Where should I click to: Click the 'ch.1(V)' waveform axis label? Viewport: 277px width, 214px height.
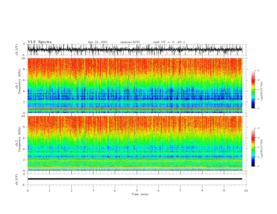pos(17,50)
